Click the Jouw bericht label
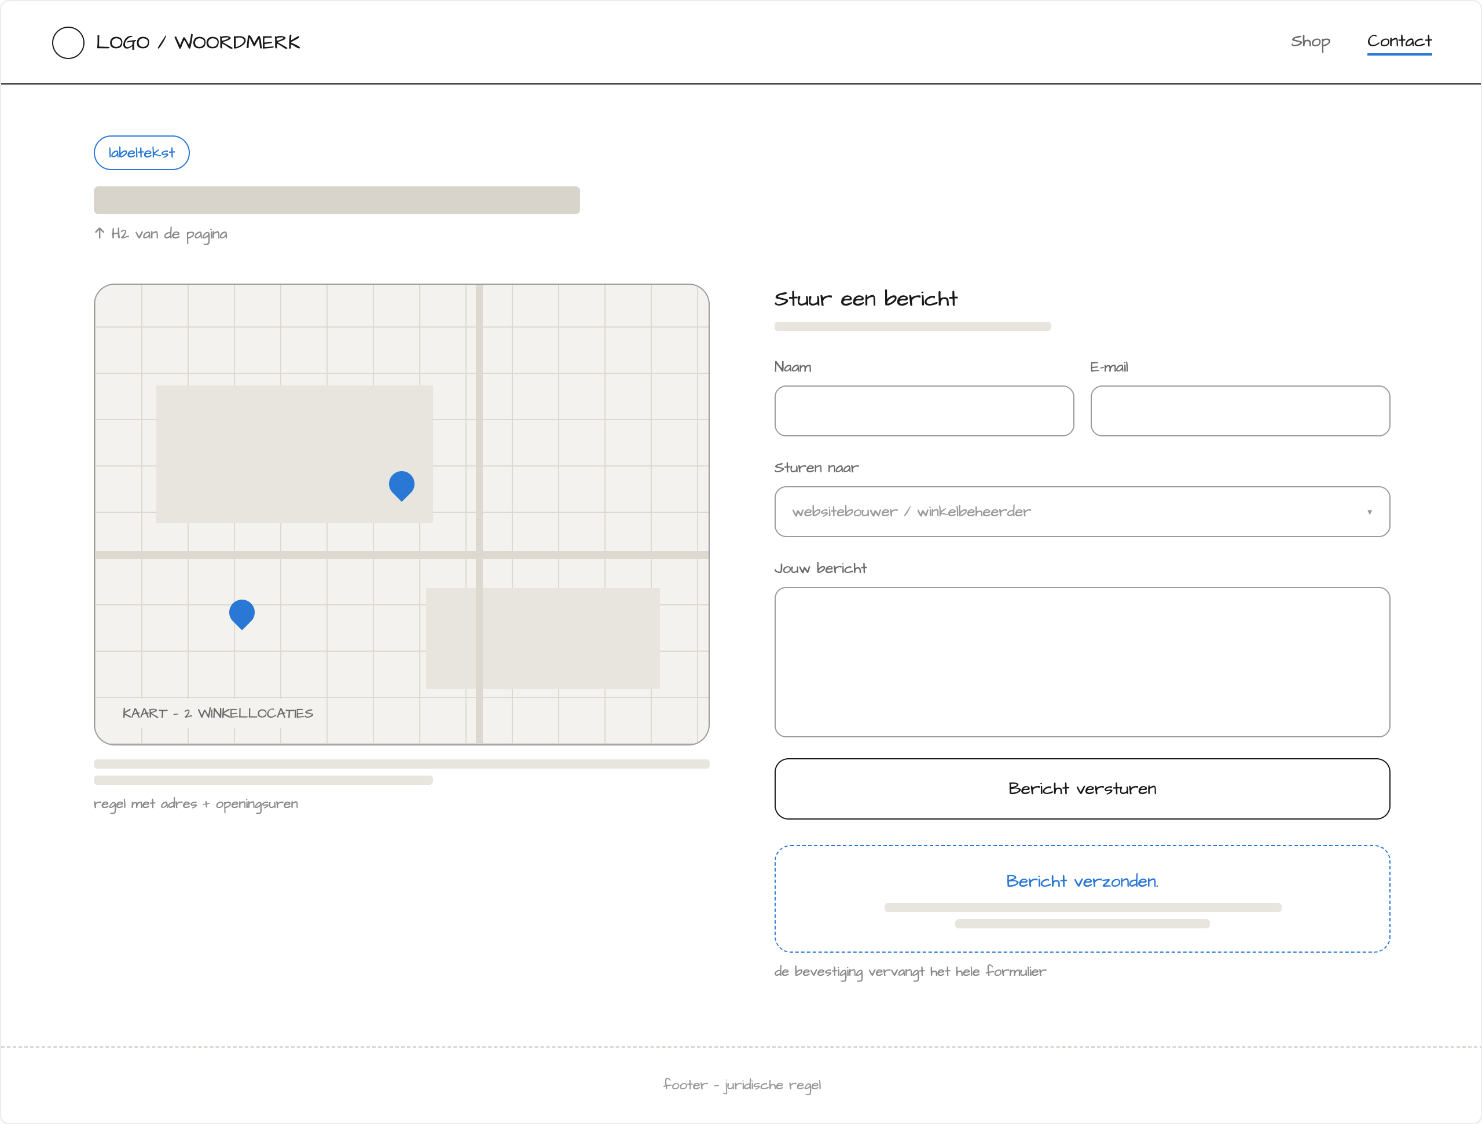The image size is (1482, 1124). 820,569
